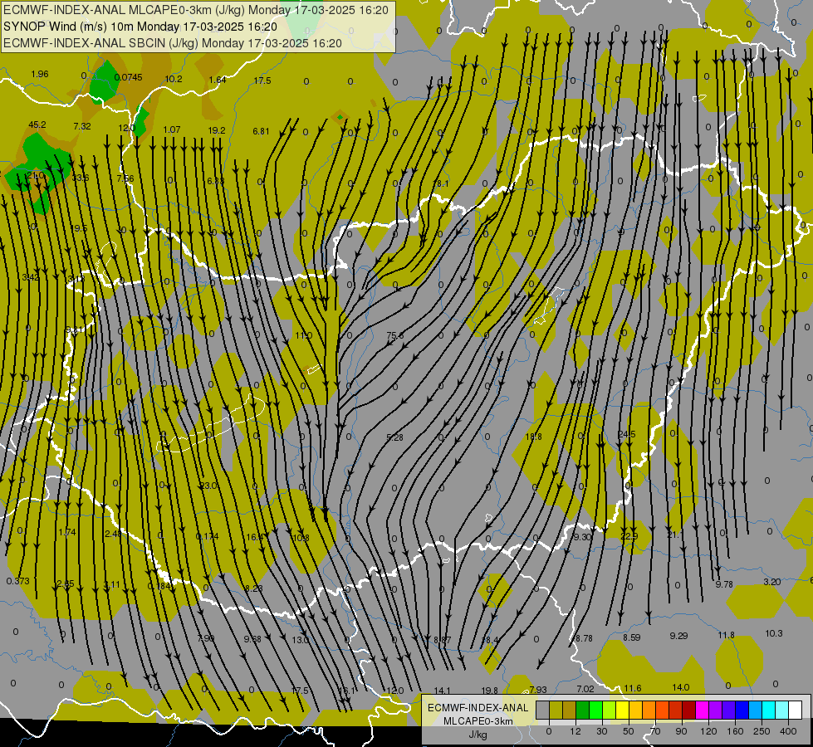This screenshot has height=747, width=813.
Task: Click the map value 7.56
Action: (x=125, y=178)
